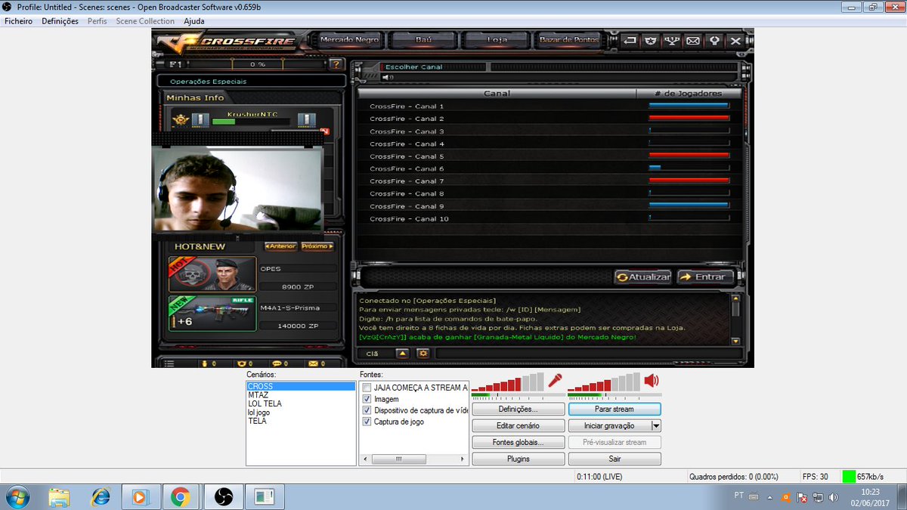Toggle the Imagem source checkbox
This screenshot has height=510, width=907.
367,399
